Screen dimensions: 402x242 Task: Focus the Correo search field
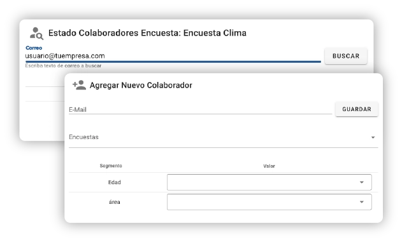click(173, 56)
